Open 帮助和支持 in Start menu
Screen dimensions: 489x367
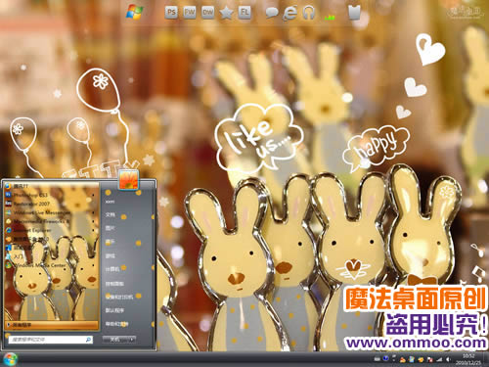[116, 324]
